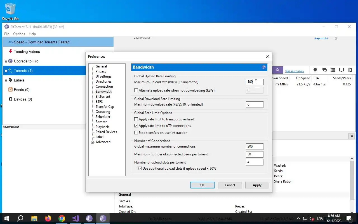358x224 pixels.
Task: Click the Upgrade to Pro logo icon
Action: point(10,61)
